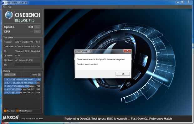Click OK in the error dialog

click(x=123, y=74)
